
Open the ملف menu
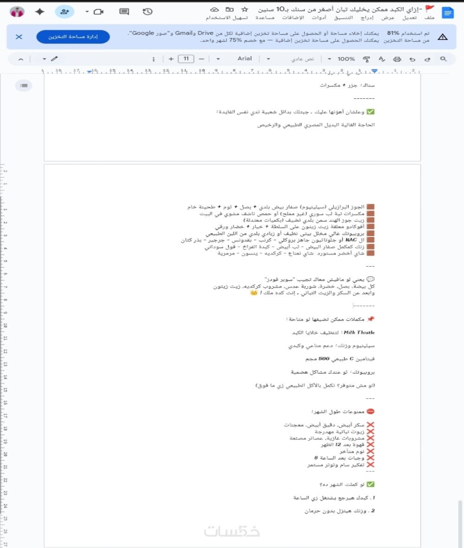click(429, 18)
